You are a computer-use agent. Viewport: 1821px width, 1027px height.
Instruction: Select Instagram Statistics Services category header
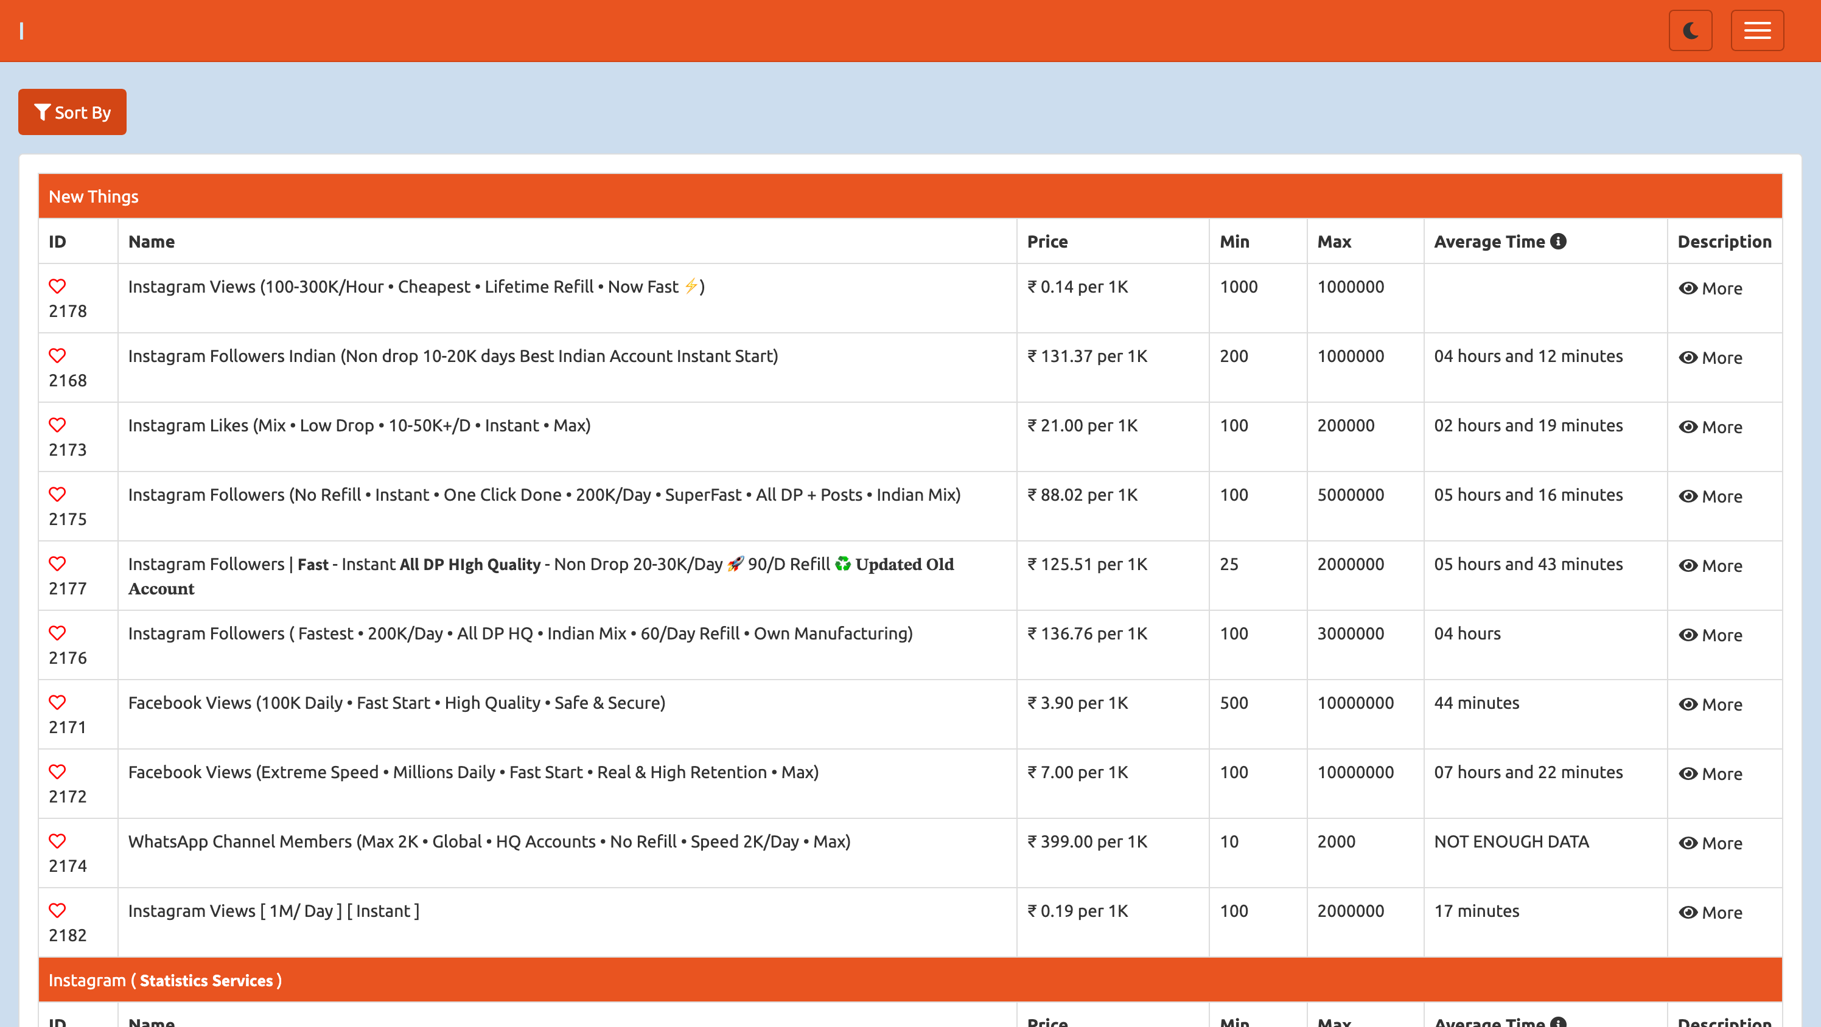[165, 980]
